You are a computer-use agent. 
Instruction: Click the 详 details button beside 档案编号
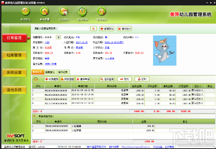point(58,37)
